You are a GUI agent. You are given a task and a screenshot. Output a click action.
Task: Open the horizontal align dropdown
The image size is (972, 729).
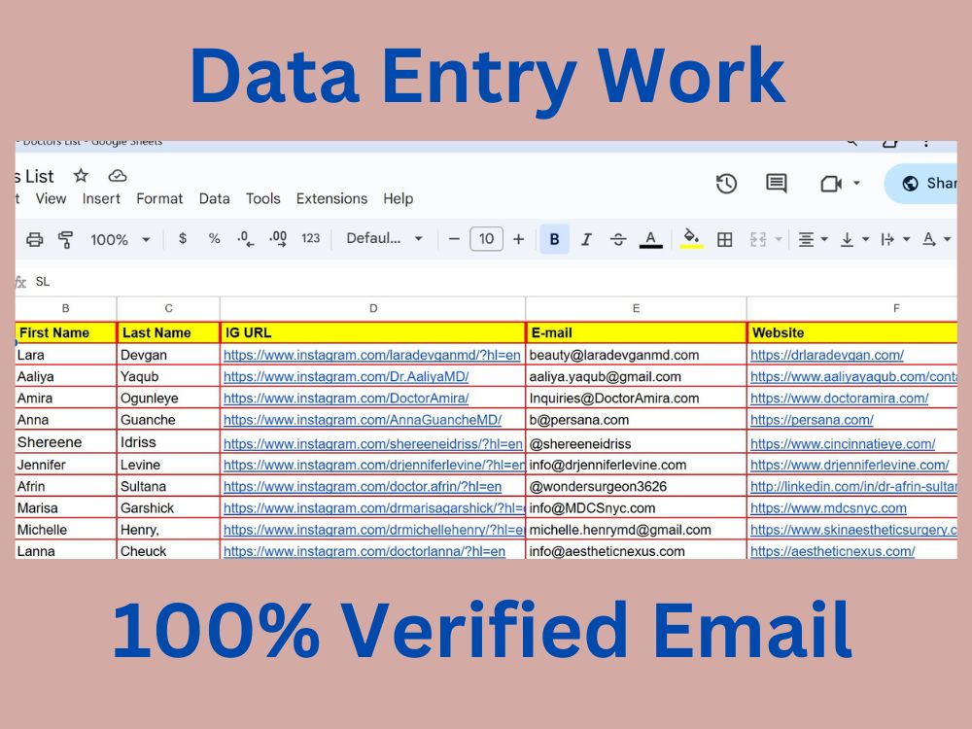coord(813,239)
